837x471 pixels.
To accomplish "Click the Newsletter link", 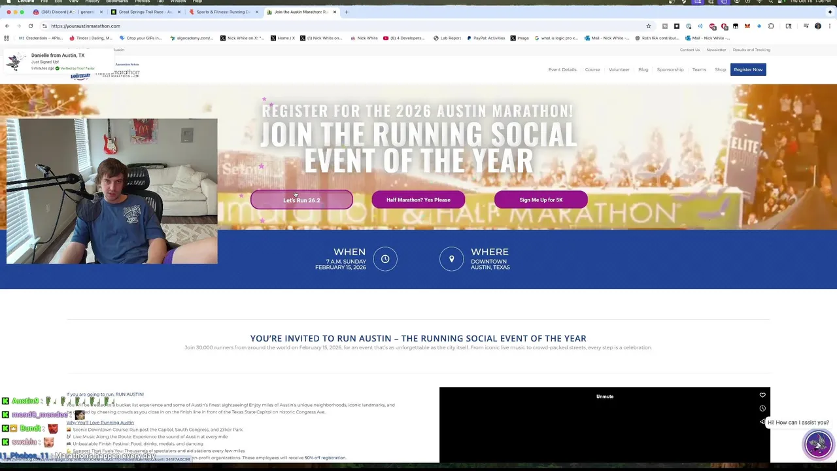I will coord(716,50).
